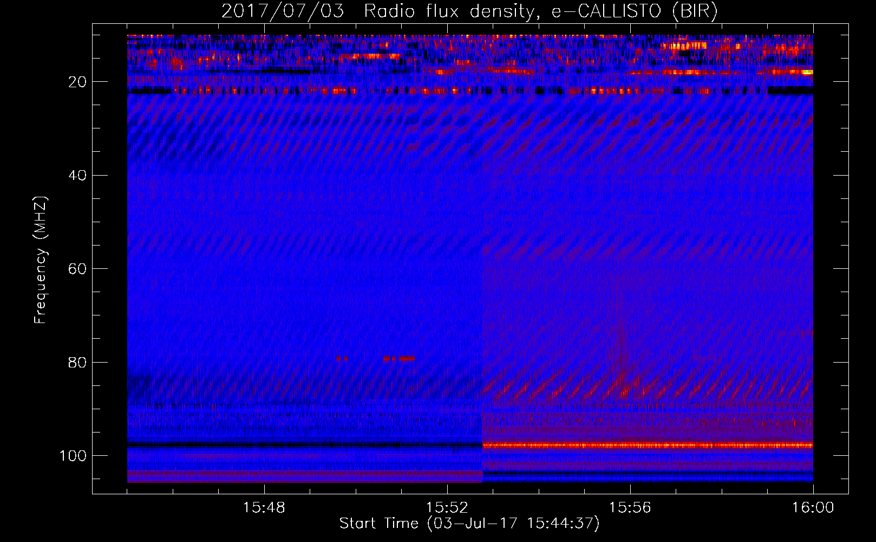The width and height of the screenshot is (876, 542).
Task: Click the 'Start Time (03-Jul-17 15:44:37)' axis label
Action: pos(469,524)
